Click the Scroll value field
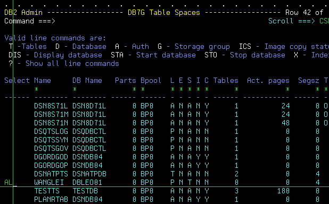Image resolution: width=329 pixels, height=204 pixels. pyautogui.click(x=324, y=21)
